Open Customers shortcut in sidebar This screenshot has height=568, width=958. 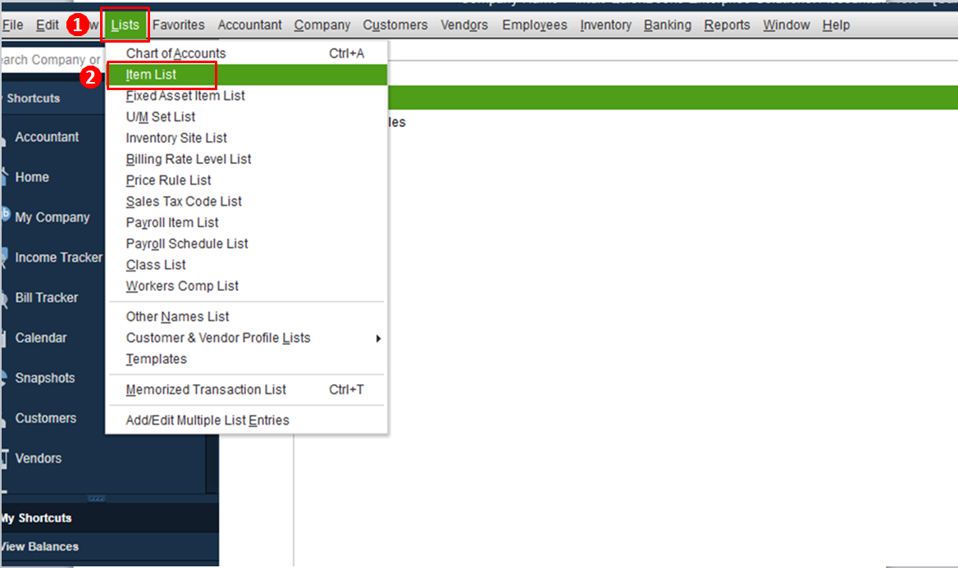46,418
